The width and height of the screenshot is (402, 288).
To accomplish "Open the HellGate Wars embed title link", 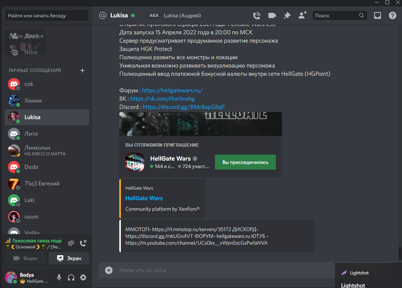I will (x=144, y=198).
